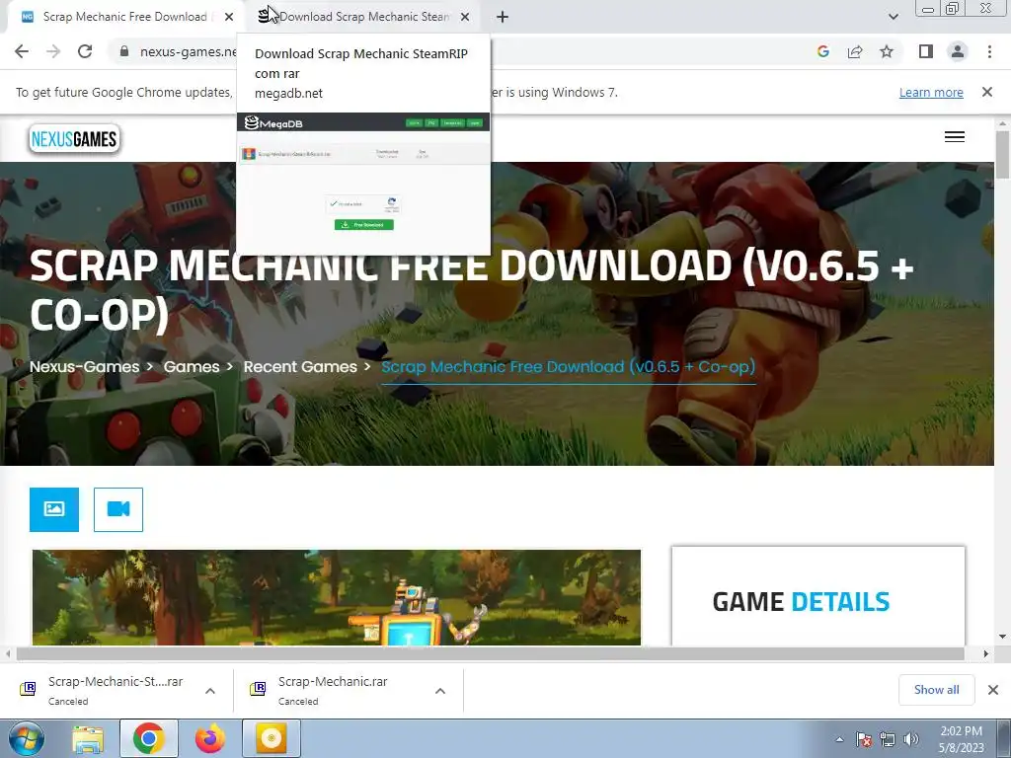
Task: Launch Firefox from the taskbar
Action: click(x=209, y=738)
